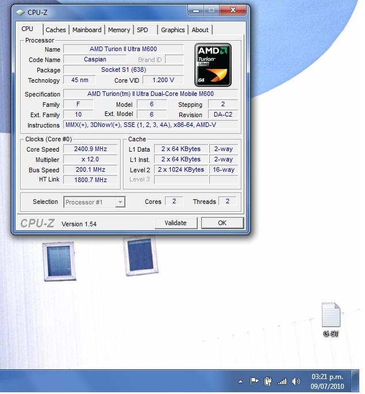Close the CPU-Z window
This screenshot has width=365, height=394.
(233, 10)
